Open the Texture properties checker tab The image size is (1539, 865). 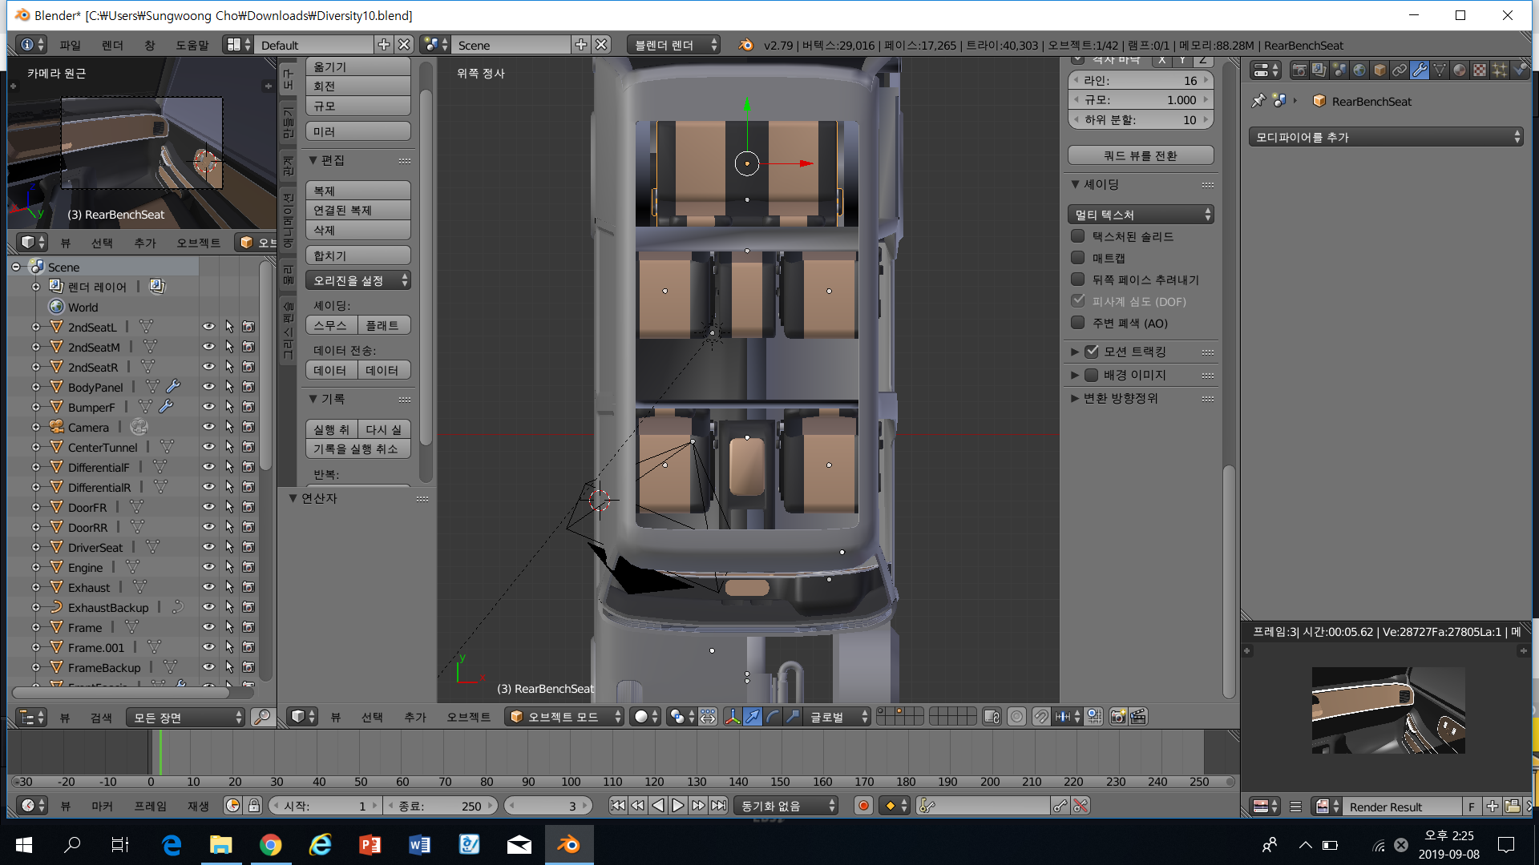pyautogui.click(x=1480, y=70)
